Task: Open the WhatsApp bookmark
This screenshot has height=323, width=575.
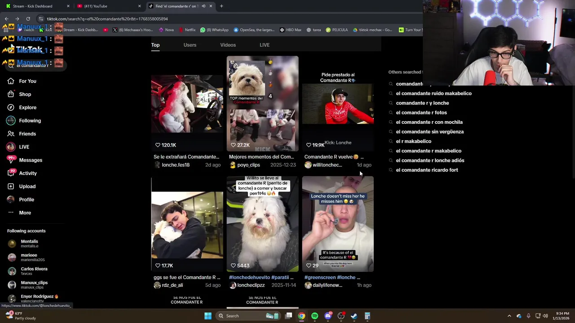Action: click(x=214, y=30)
